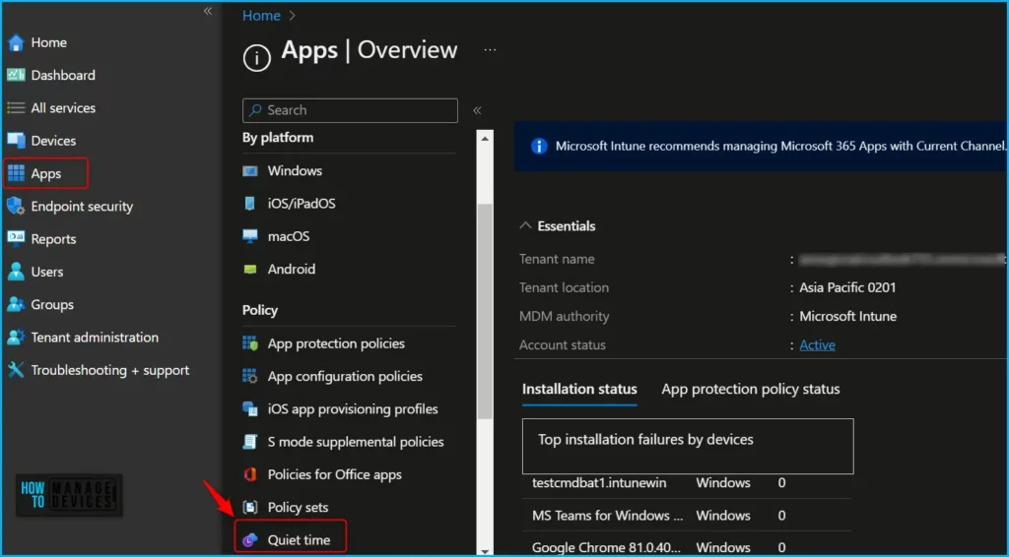This screenshot has height=557, width=1009.
Task: Click the menu scrollbar down arrow
Action: click(485, 550)
